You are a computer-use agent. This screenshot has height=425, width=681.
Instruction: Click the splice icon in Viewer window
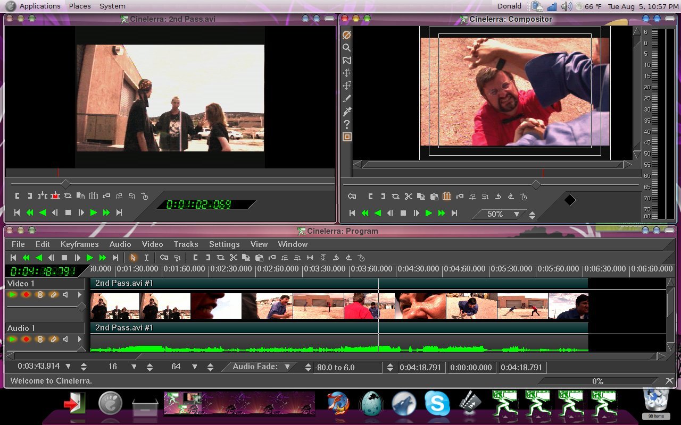(42, 195)
